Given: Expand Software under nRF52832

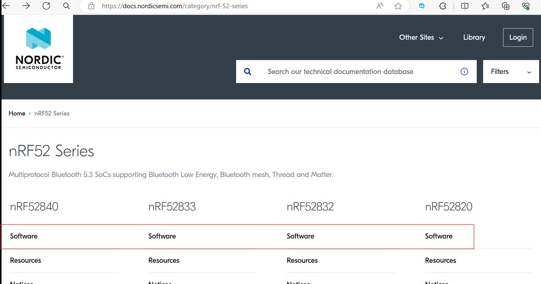Looking at the screenshot, I should point(300,236).
